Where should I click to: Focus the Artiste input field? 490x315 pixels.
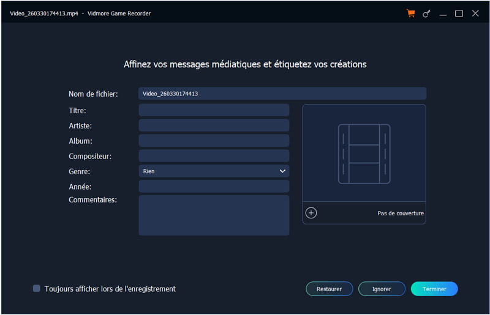214,125
